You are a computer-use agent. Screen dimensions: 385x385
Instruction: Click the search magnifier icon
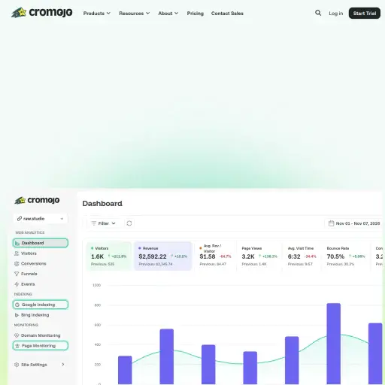click(318, 13)
